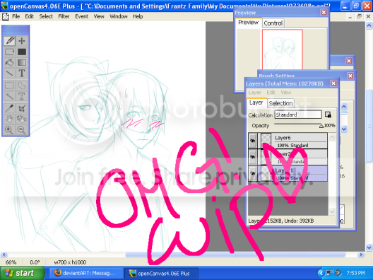Switch to Selection tab in Layers panel
Viewport: 373px width, 280px height.
[280, 103]
